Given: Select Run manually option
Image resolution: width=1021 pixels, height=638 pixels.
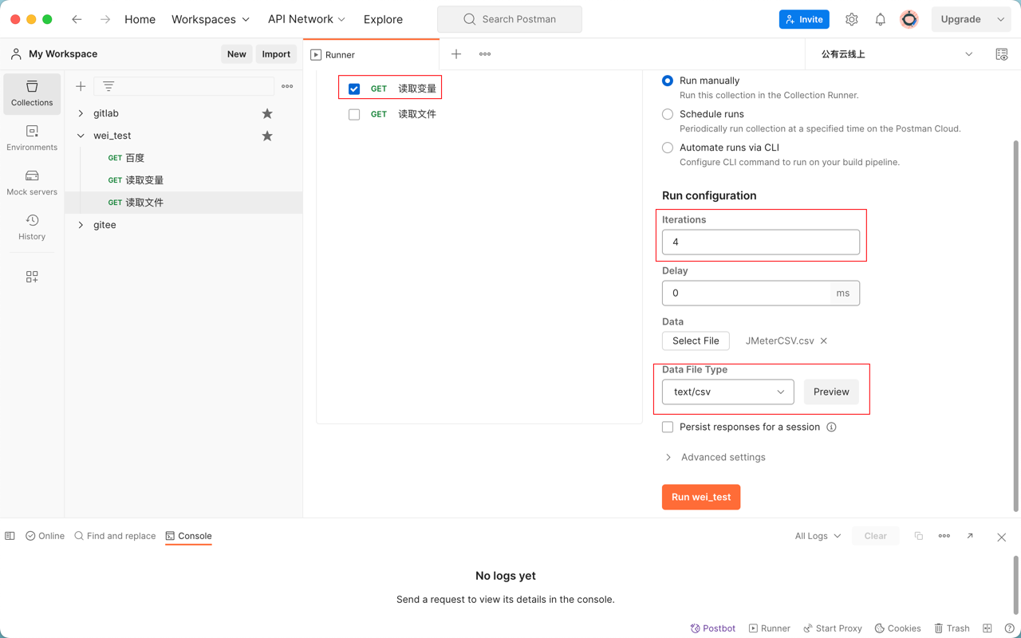Looking at the screenshot, I should 668,81.
